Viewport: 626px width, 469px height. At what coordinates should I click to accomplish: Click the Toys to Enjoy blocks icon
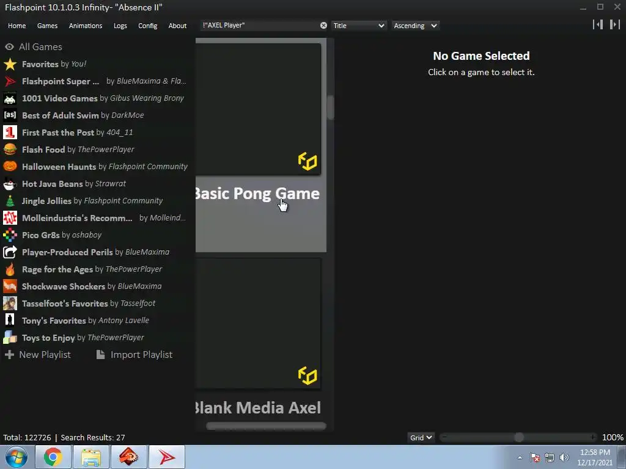pyautogui.click(x=10, y=338)
